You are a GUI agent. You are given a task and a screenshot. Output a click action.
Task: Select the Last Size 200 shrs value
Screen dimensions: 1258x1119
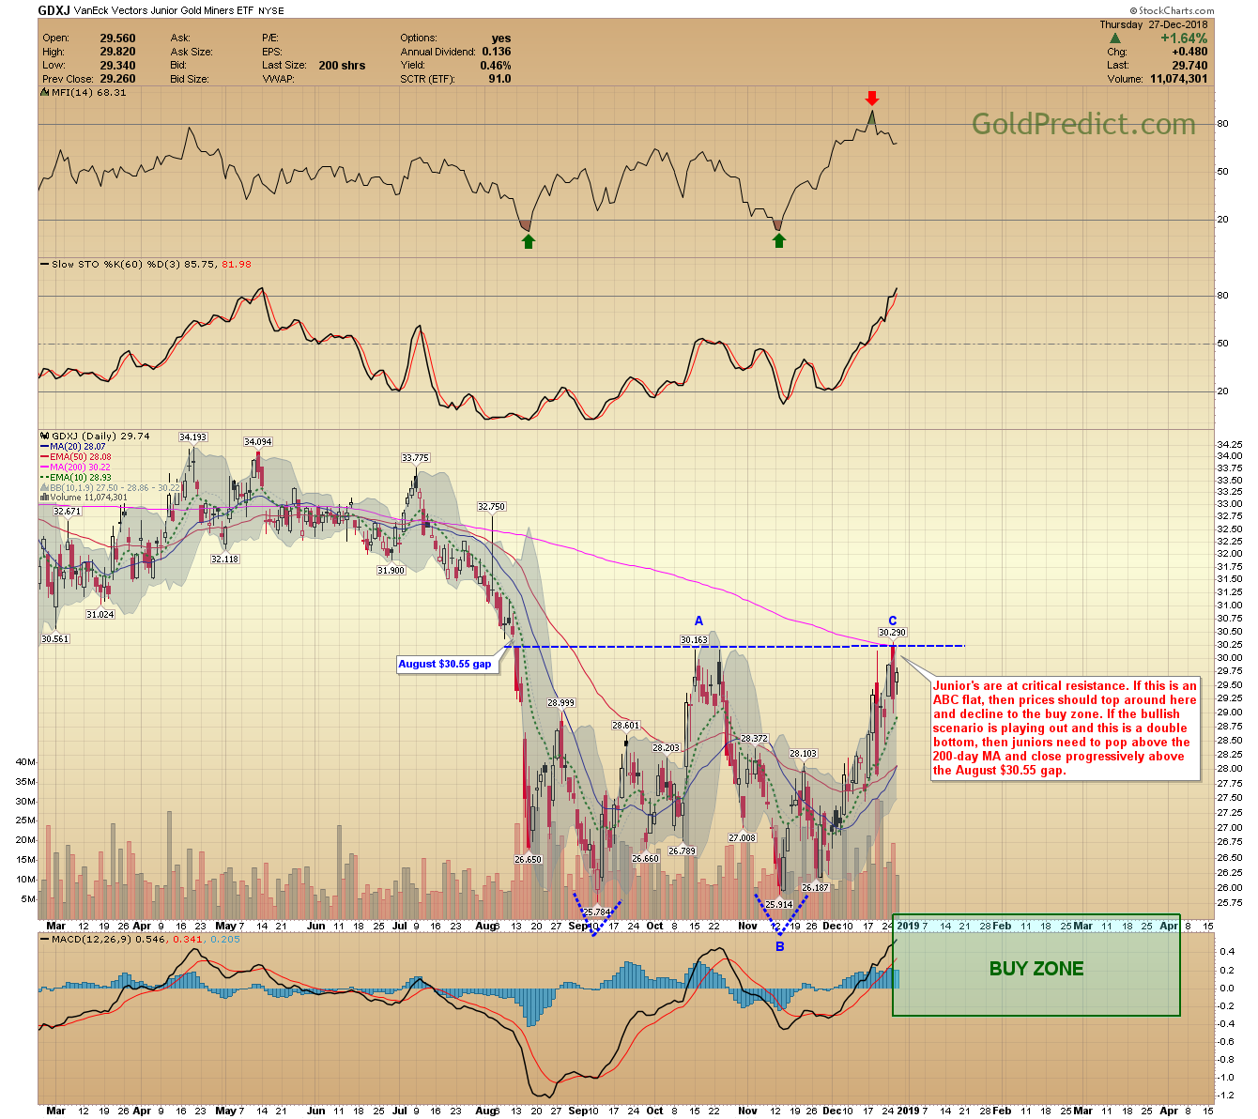[x=342, y=66]
